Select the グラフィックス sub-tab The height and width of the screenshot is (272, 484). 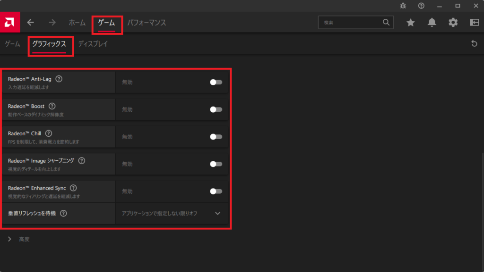coord(49,44)
